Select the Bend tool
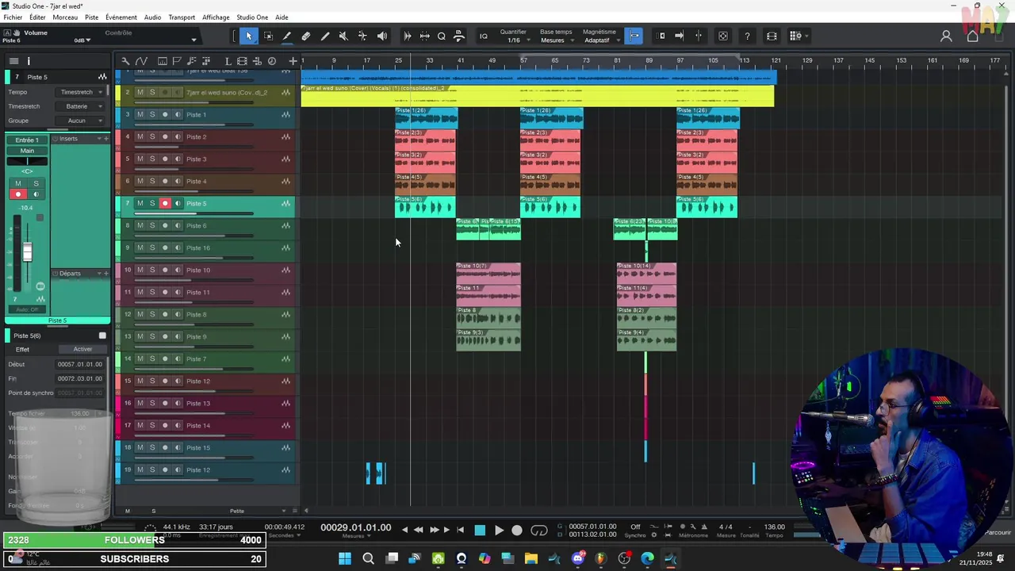 [362, 36]
